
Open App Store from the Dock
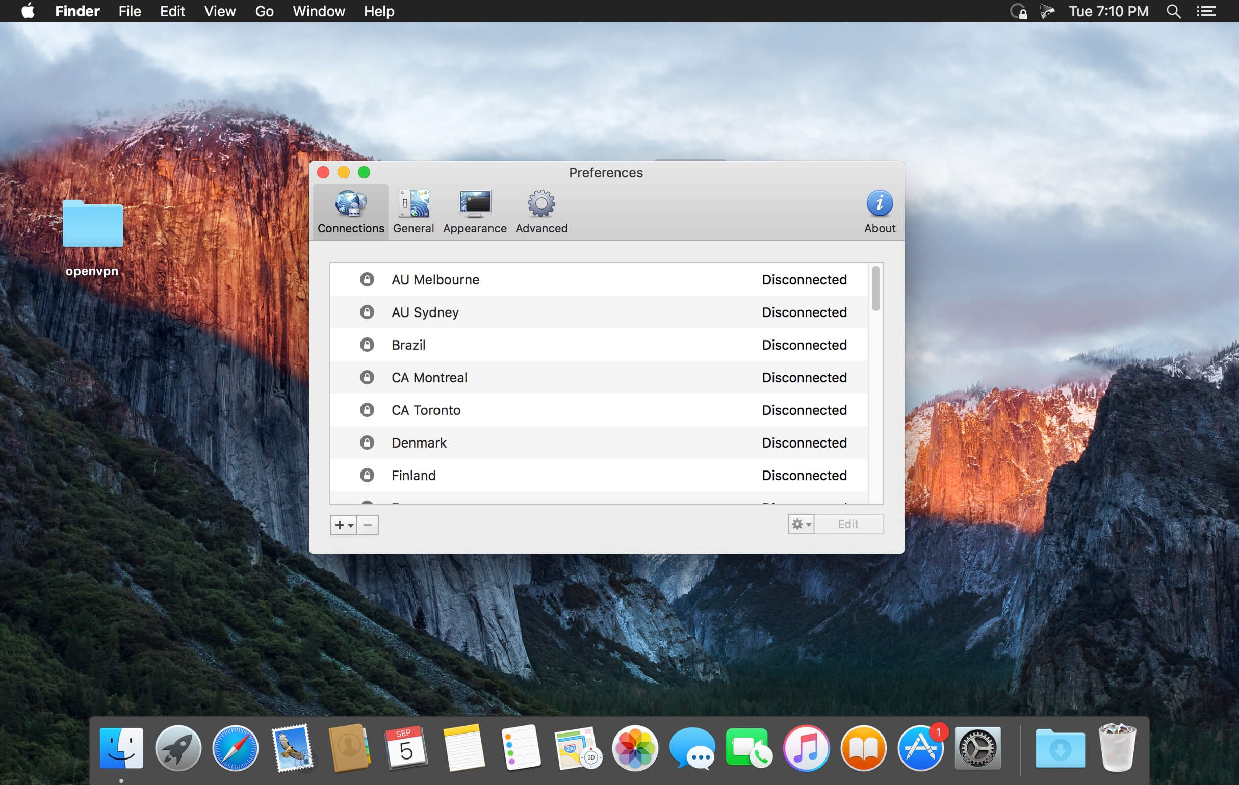click(921, 750)
